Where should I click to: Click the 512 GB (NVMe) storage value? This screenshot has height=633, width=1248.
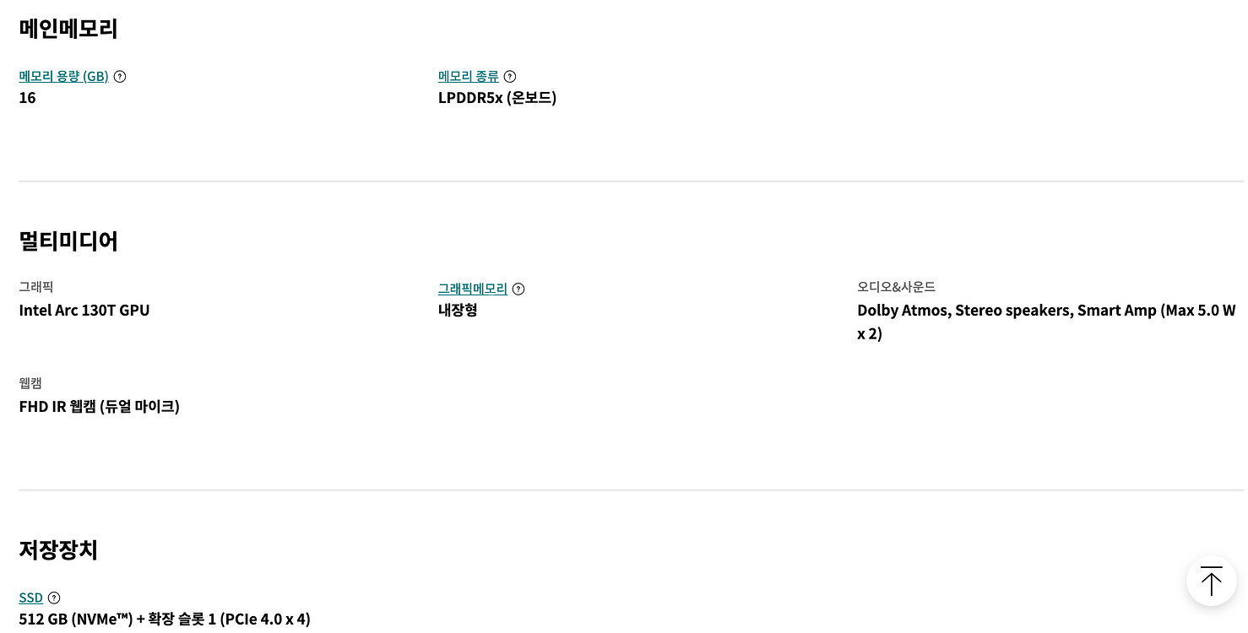point(165,619)
